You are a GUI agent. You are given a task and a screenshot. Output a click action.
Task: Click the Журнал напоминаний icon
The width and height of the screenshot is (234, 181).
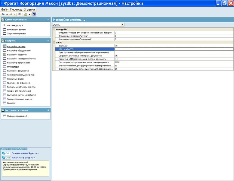click(5, 116)
